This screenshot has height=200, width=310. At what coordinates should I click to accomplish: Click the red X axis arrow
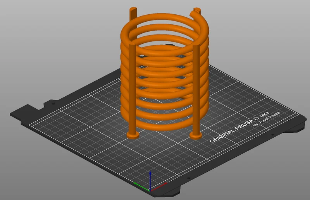pos(159,187)
